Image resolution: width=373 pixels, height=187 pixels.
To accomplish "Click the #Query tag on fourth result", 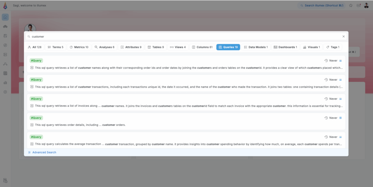I will [36, 118].
